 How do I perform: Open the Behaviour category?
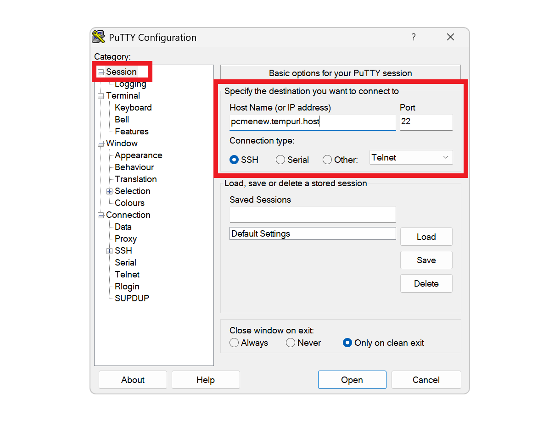click(134, 167)
